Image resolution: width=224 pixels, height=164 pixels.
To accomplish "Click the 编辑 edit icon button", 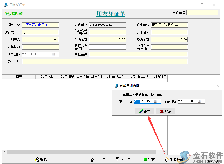I will (x=41, y=160).
